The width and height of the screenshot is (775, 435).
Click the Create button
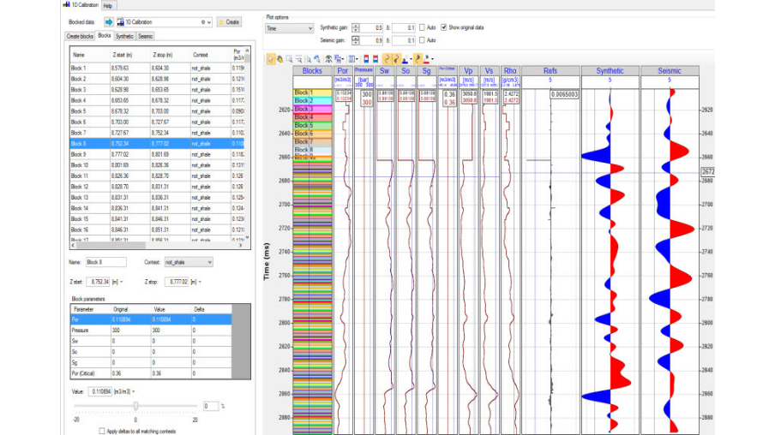[x=229, y=21]
